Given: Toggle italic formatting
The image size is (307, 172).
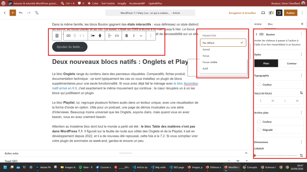Looking at the screenshot, I should (x=134, y=36).
